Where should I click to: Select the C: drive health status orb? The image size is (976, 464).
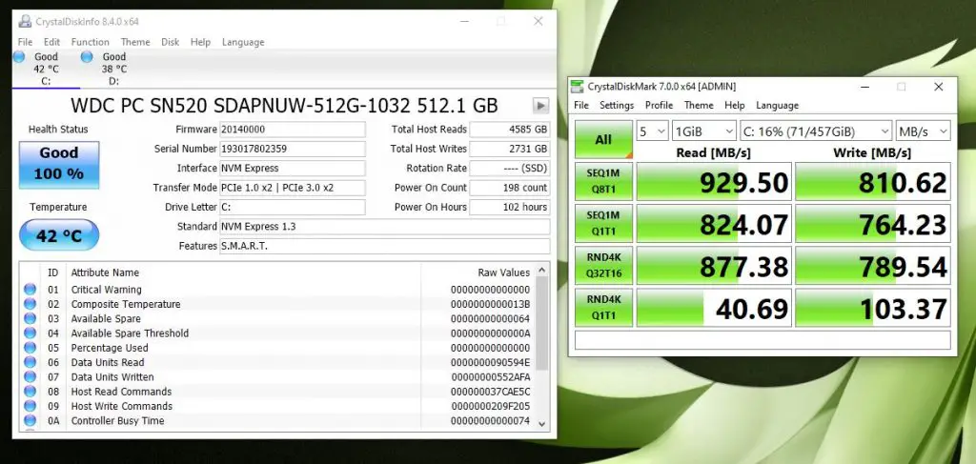[x=19, y=56]
